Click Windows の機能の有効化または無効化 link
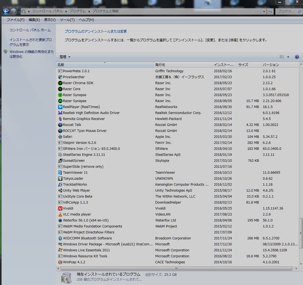Viewport: 303px width, 285px height. pyautogui.click(x=31, y=54)
